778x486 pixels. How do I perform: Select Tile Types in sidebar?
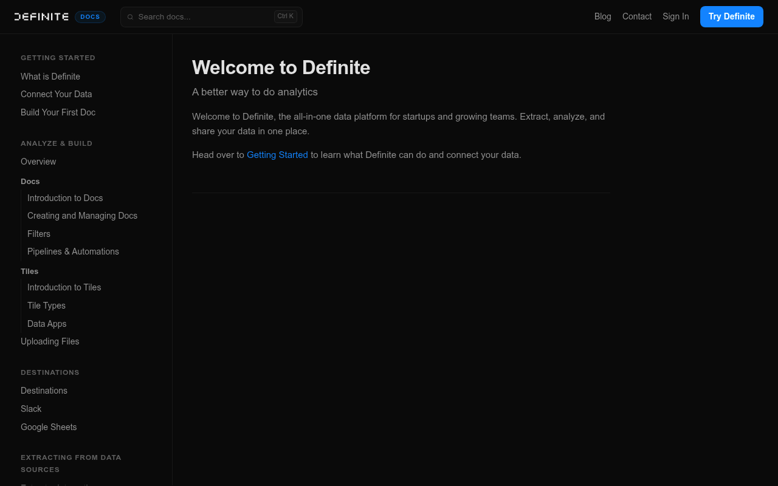(46, 306)
